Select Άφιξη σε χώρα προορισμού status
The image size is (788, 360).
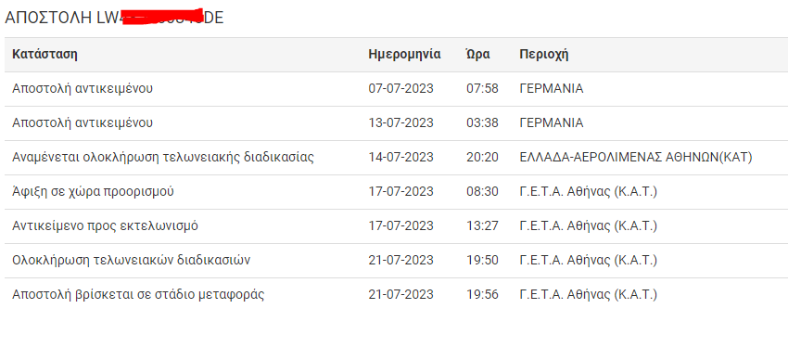click(x=93, y=191)
